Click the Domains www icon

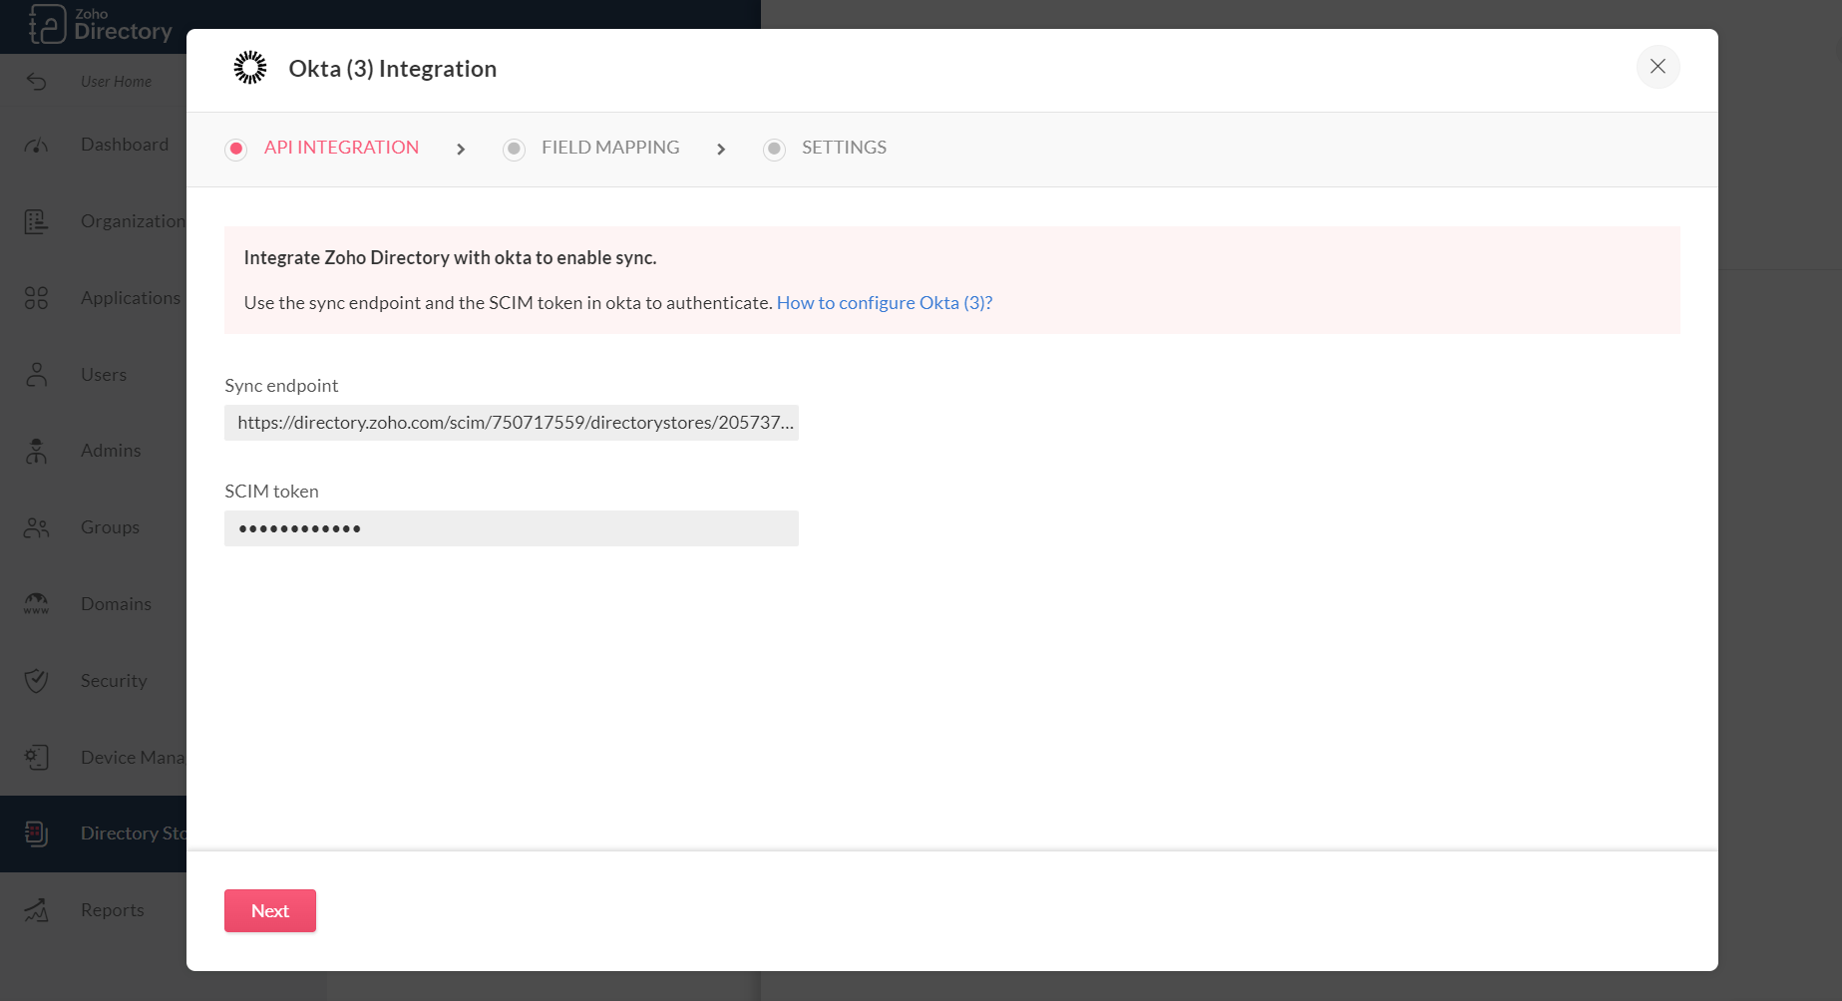[x=37, y=604]
